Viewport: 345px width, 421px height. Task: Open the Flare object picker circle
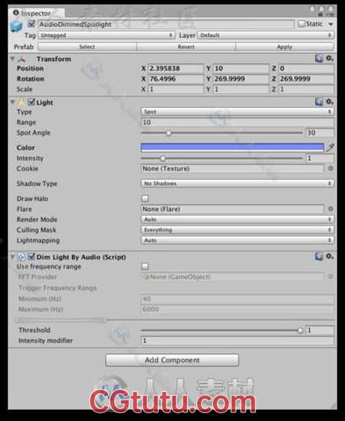(330, 209)
